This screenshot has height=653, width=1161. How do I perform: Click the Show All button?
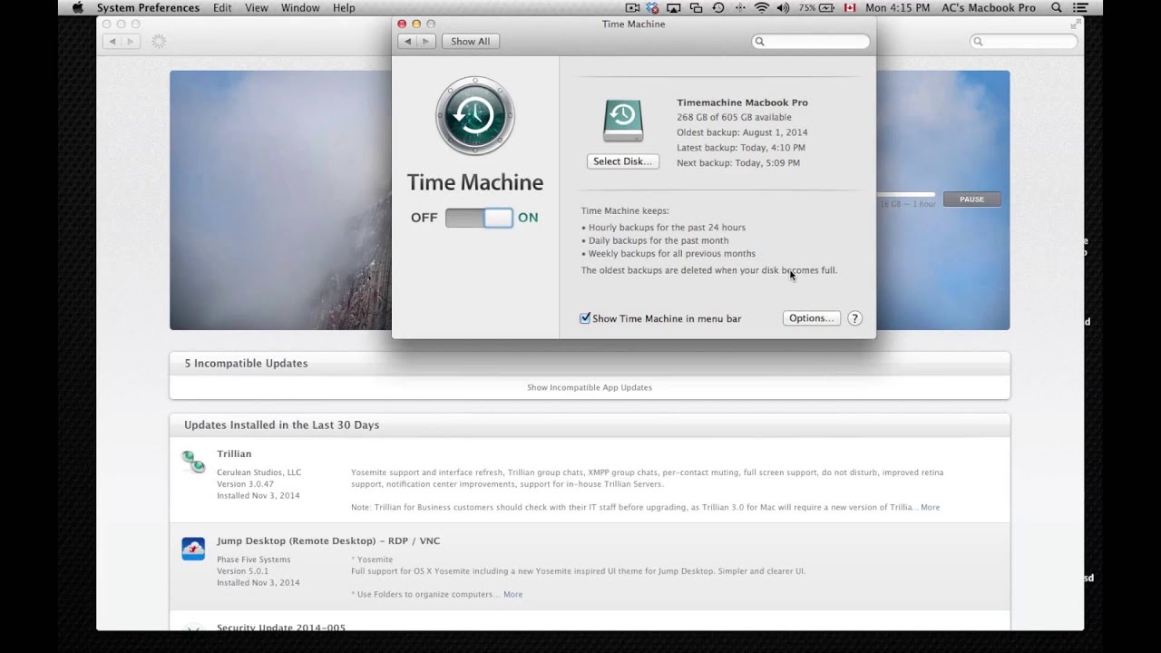tap(470, 42)
